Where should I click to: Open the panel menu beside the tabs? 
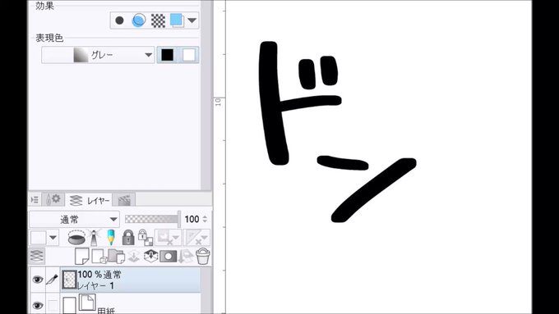[x=35, y=200]
